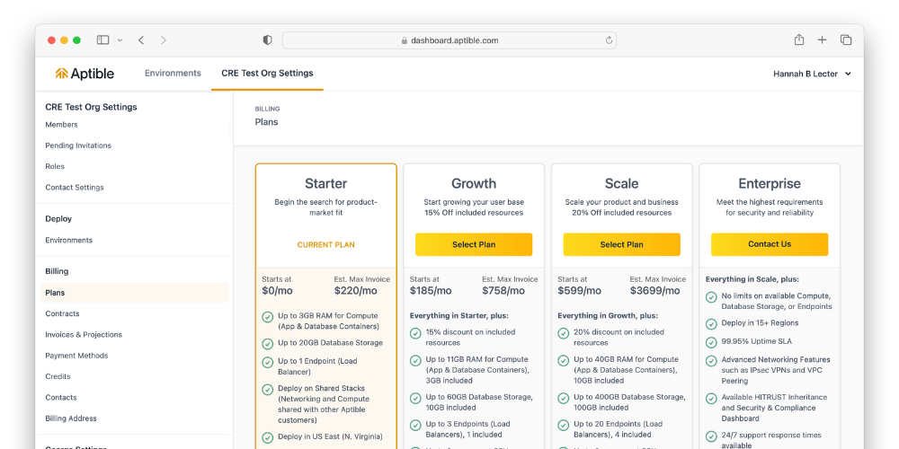
Task: Click the check icon beside 99.95% Uptime SLA
Action: tap(711, 342)
